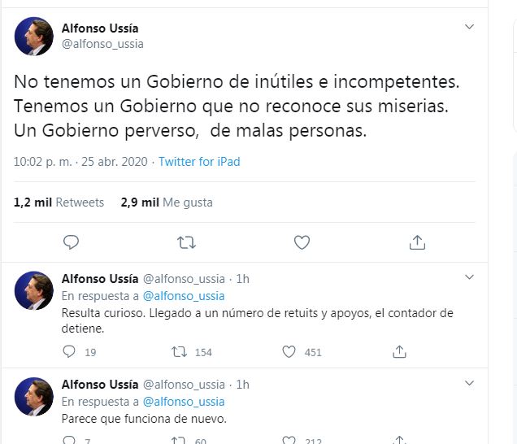The width and height of the screenshot is (517, 444).
Task: Open the main tweet's chevron options menu
Action: click(469, 28)
